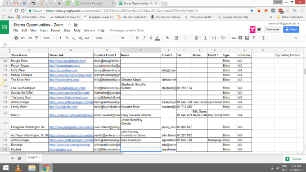Image resolution: width=306 pixels, height=172 pixels.
Task: Click the pink collaborator avatar
Action: pos(252,29)
